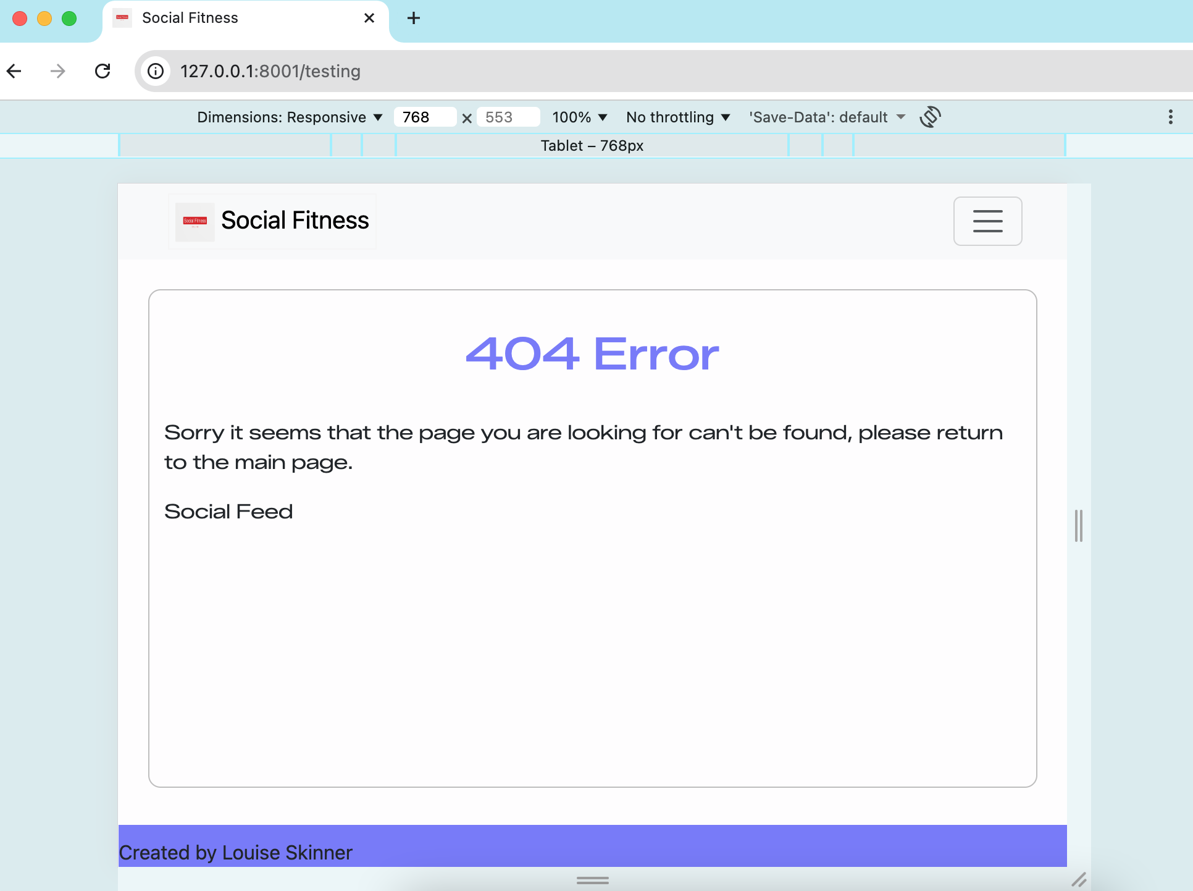This screenshot has width=1193, height=891.
Task: Click the Social Fitness logo in the header
Action: [x=195, y=221]
